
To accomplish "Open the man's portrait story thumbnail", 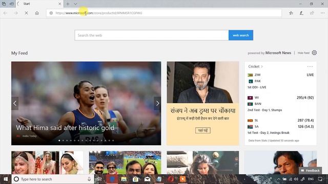I will pyautogui.click(x=280, y=163).
